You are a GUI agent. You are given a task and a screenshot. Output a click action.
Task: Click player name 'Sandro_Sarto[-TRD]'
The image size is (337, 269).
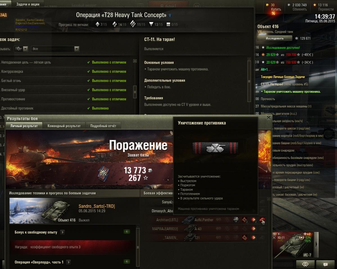tap(97, 207)
